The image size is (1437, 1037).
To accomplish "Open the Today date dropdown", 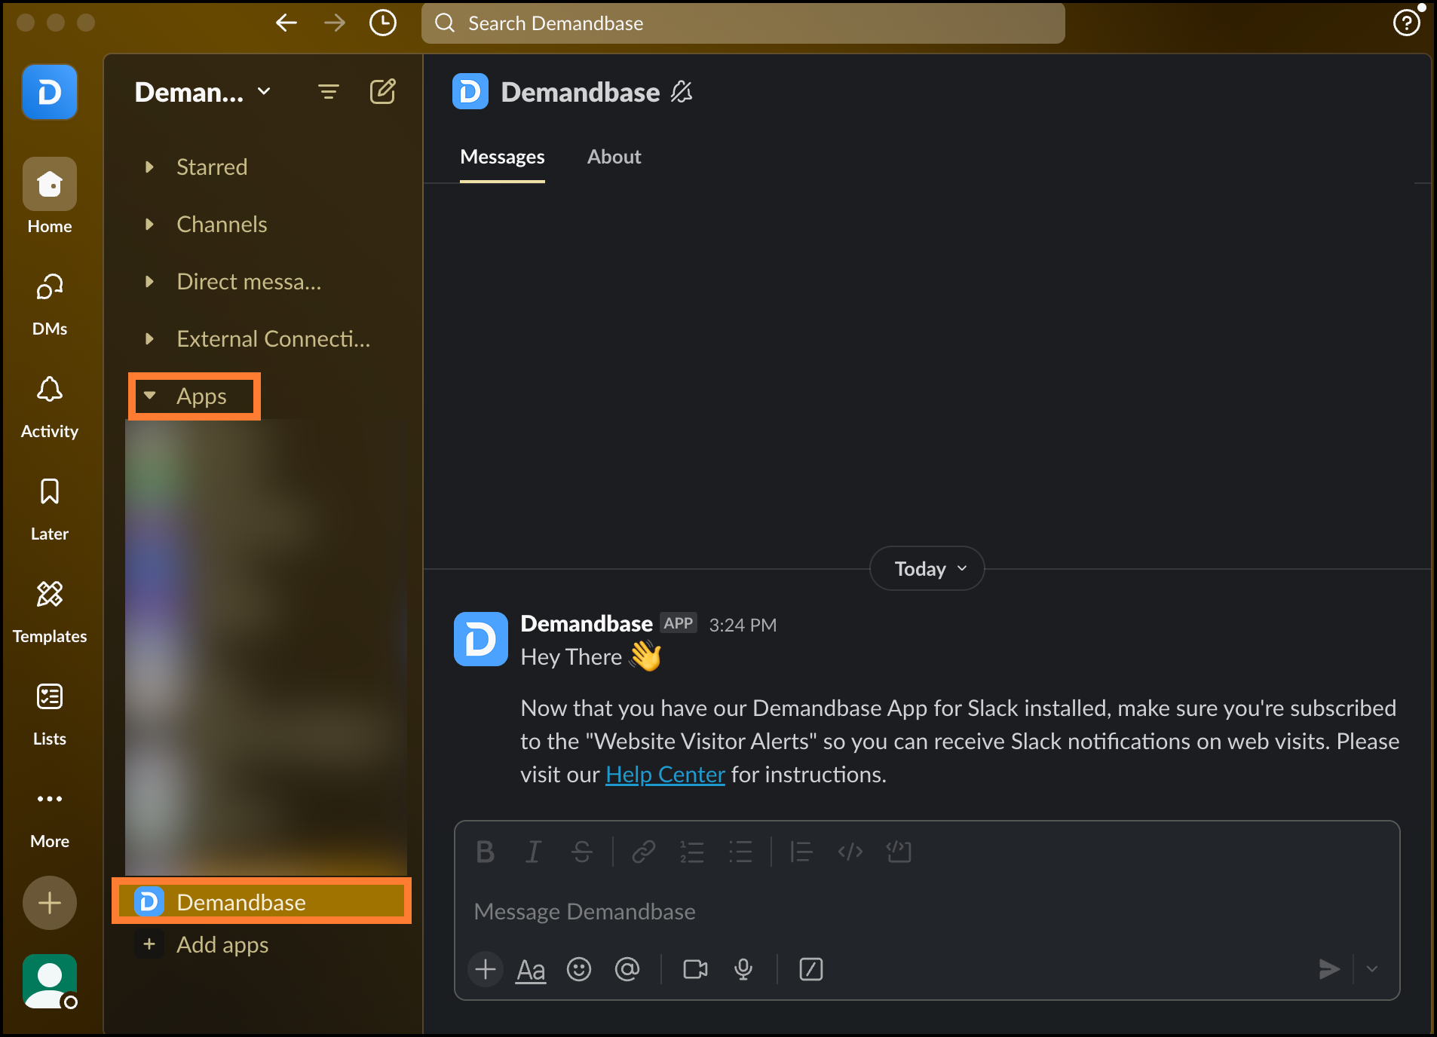I will 927,568.
